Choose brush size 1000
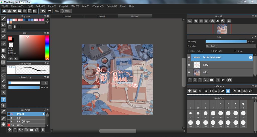The height and width of the screenshot is (137, 257). [243, 123]
